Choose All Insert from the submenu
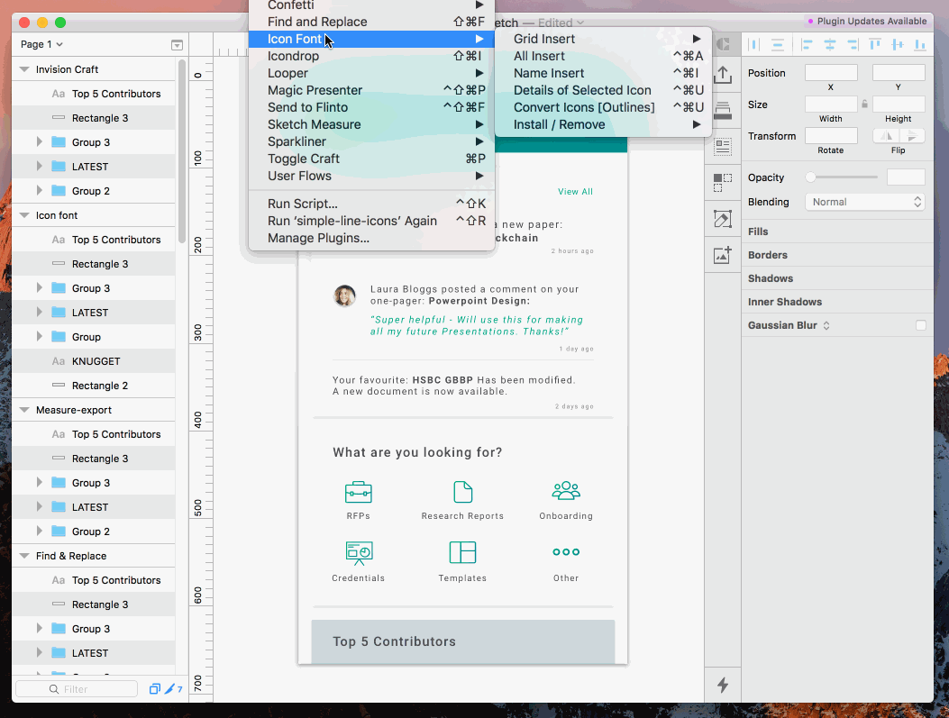Image resolution: width=949 pixels, height=718 pixels. point(603,56)
